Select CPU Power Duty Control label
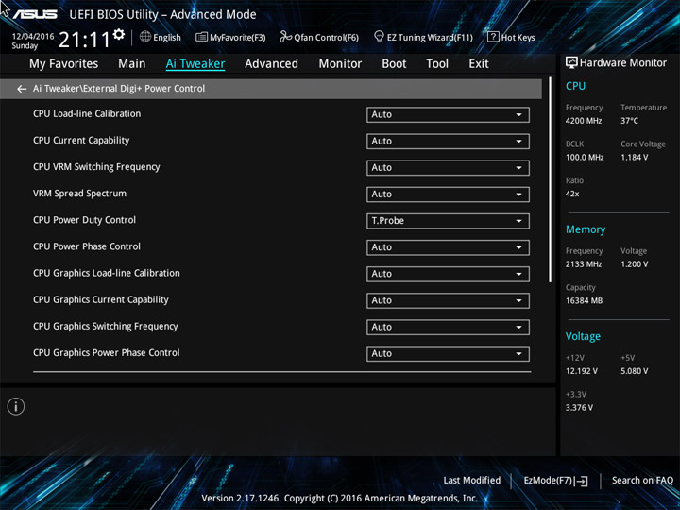Image resolution: width=680 pixels, height=510 pixels. [85, 220]
